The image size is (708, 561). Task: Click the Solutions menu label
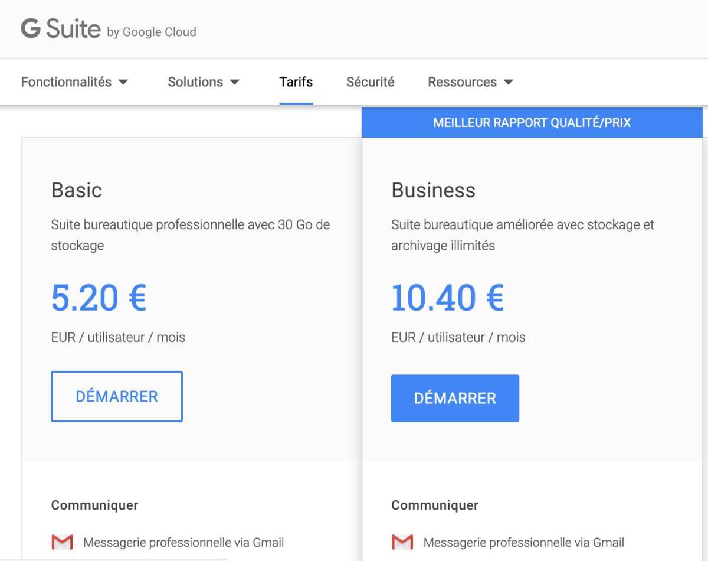point(195,82)
